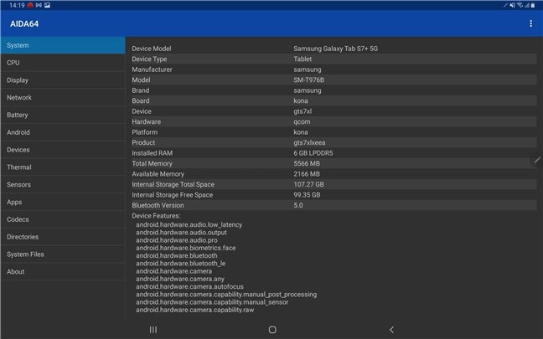Image resolution: width=543 pixels, height=339 pixels.
Task: Open the Codecs section
Action: tap(63, 219)
